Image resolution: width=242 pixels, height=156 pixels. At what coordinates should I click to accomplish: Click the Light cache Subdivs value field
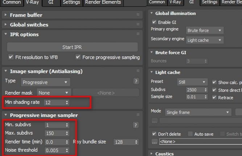pyautogui.click(x=195, y=90)
